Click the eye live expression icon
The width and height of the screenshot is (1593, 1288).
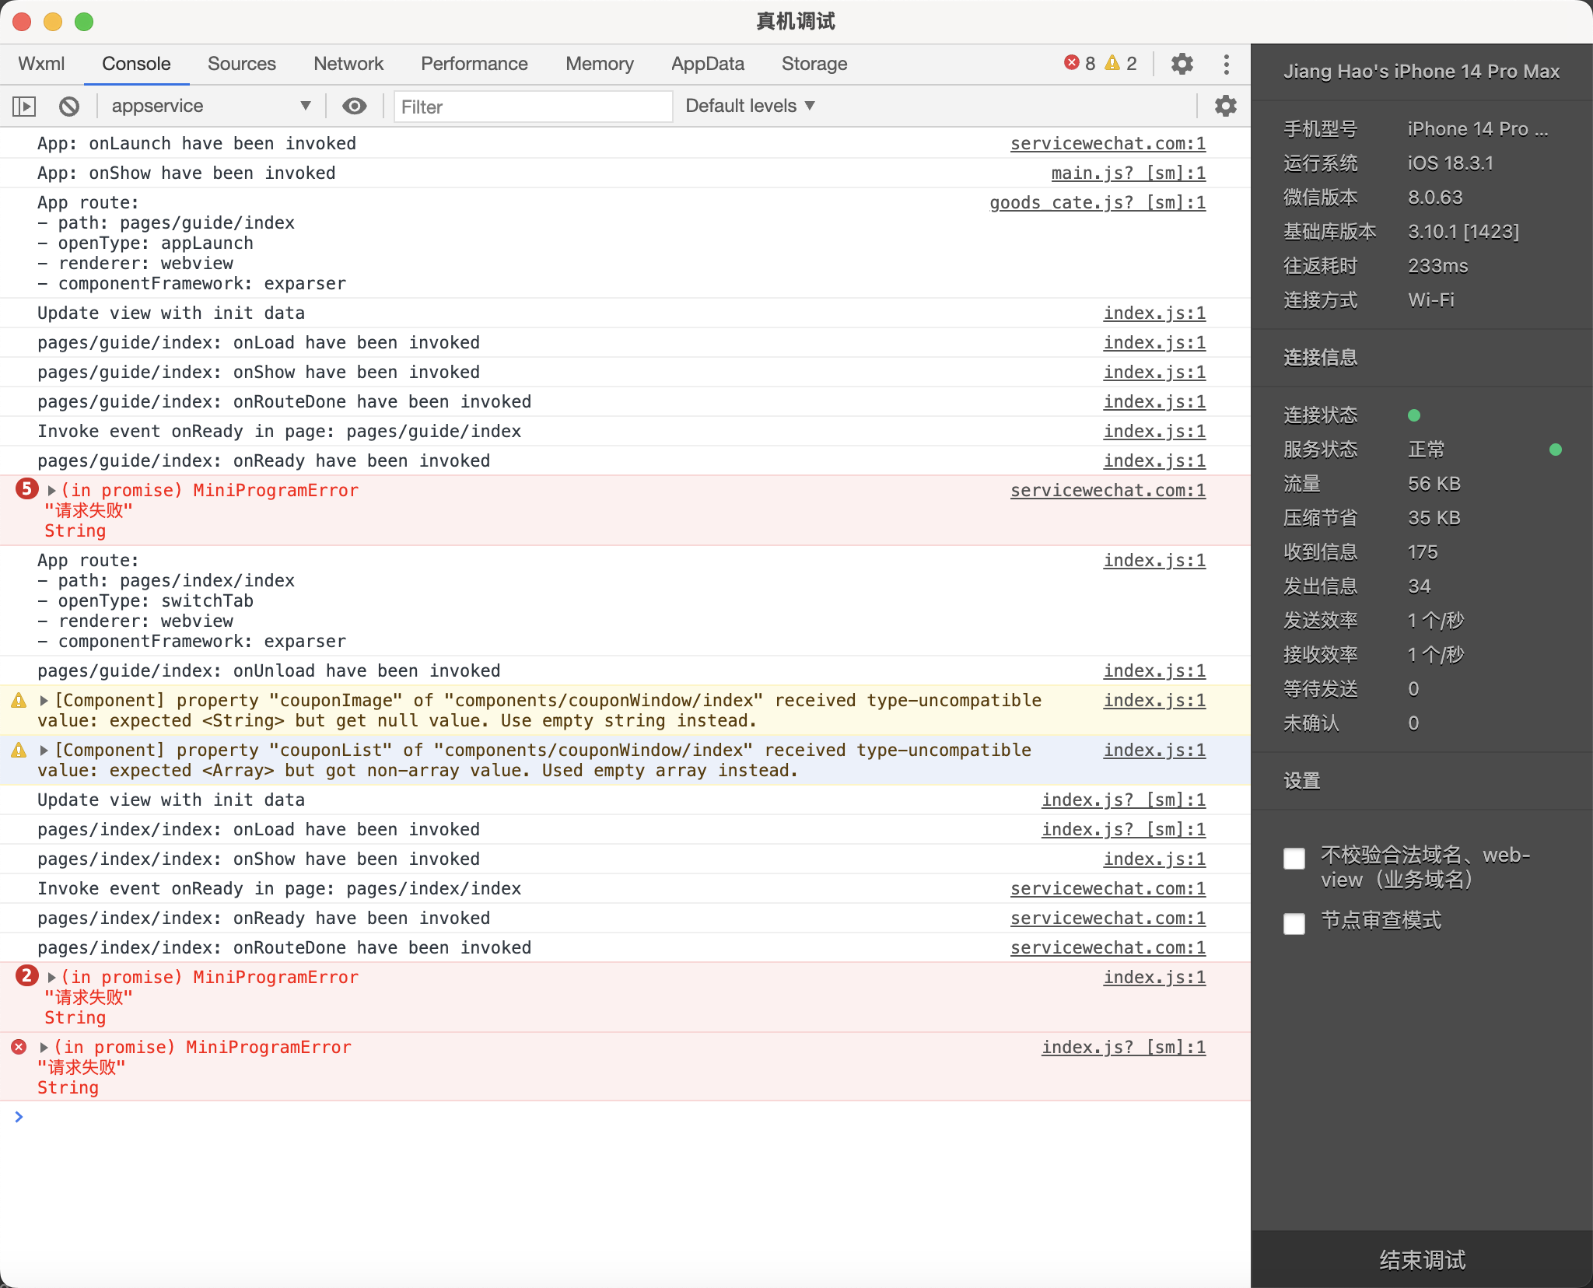click(355, 106)
